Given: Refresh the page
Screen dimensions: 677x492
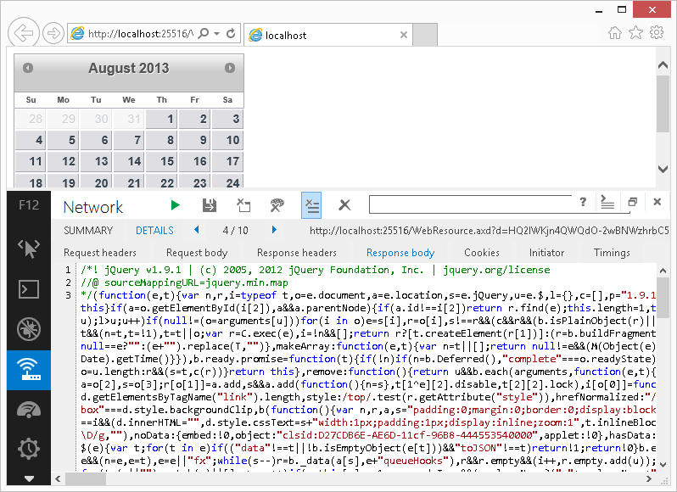Looking at the screenshot, I should click(x=231, y=33).
